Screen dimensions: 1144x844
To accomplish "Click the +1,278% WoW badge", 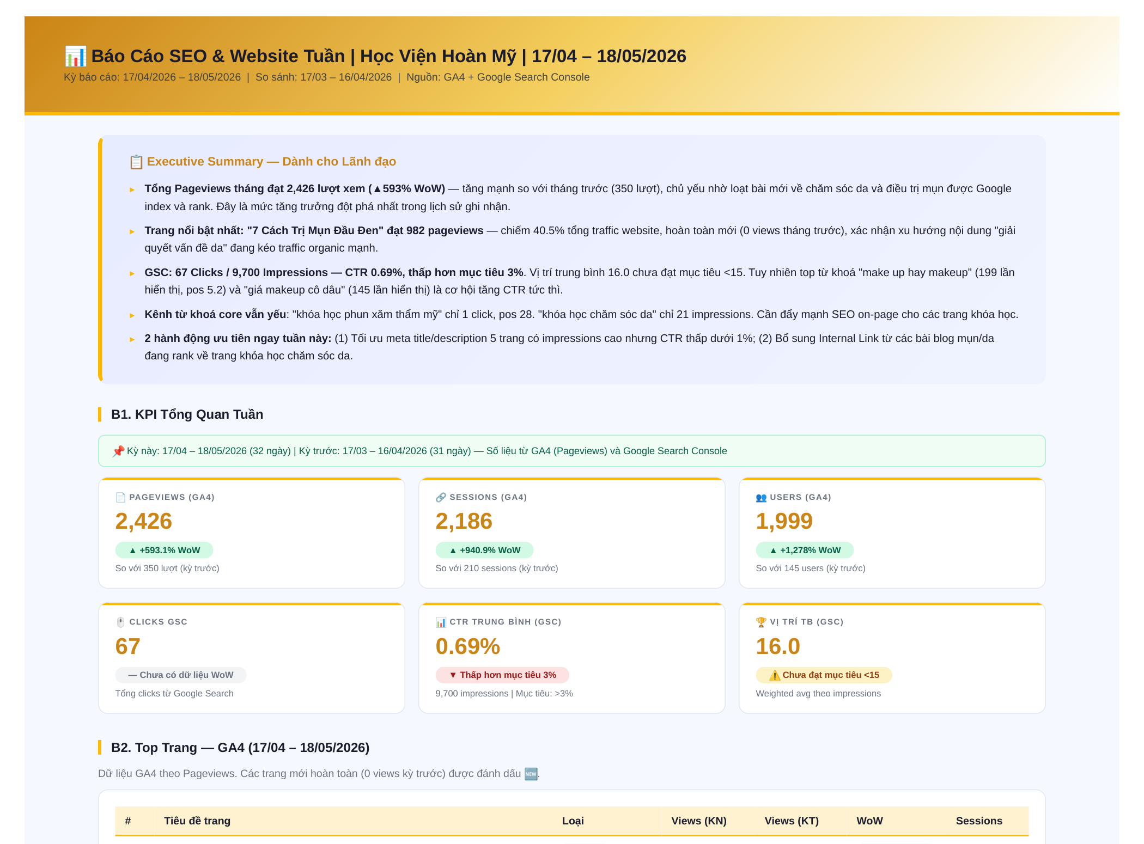I will pyautogui.click(x=805, y=550).
